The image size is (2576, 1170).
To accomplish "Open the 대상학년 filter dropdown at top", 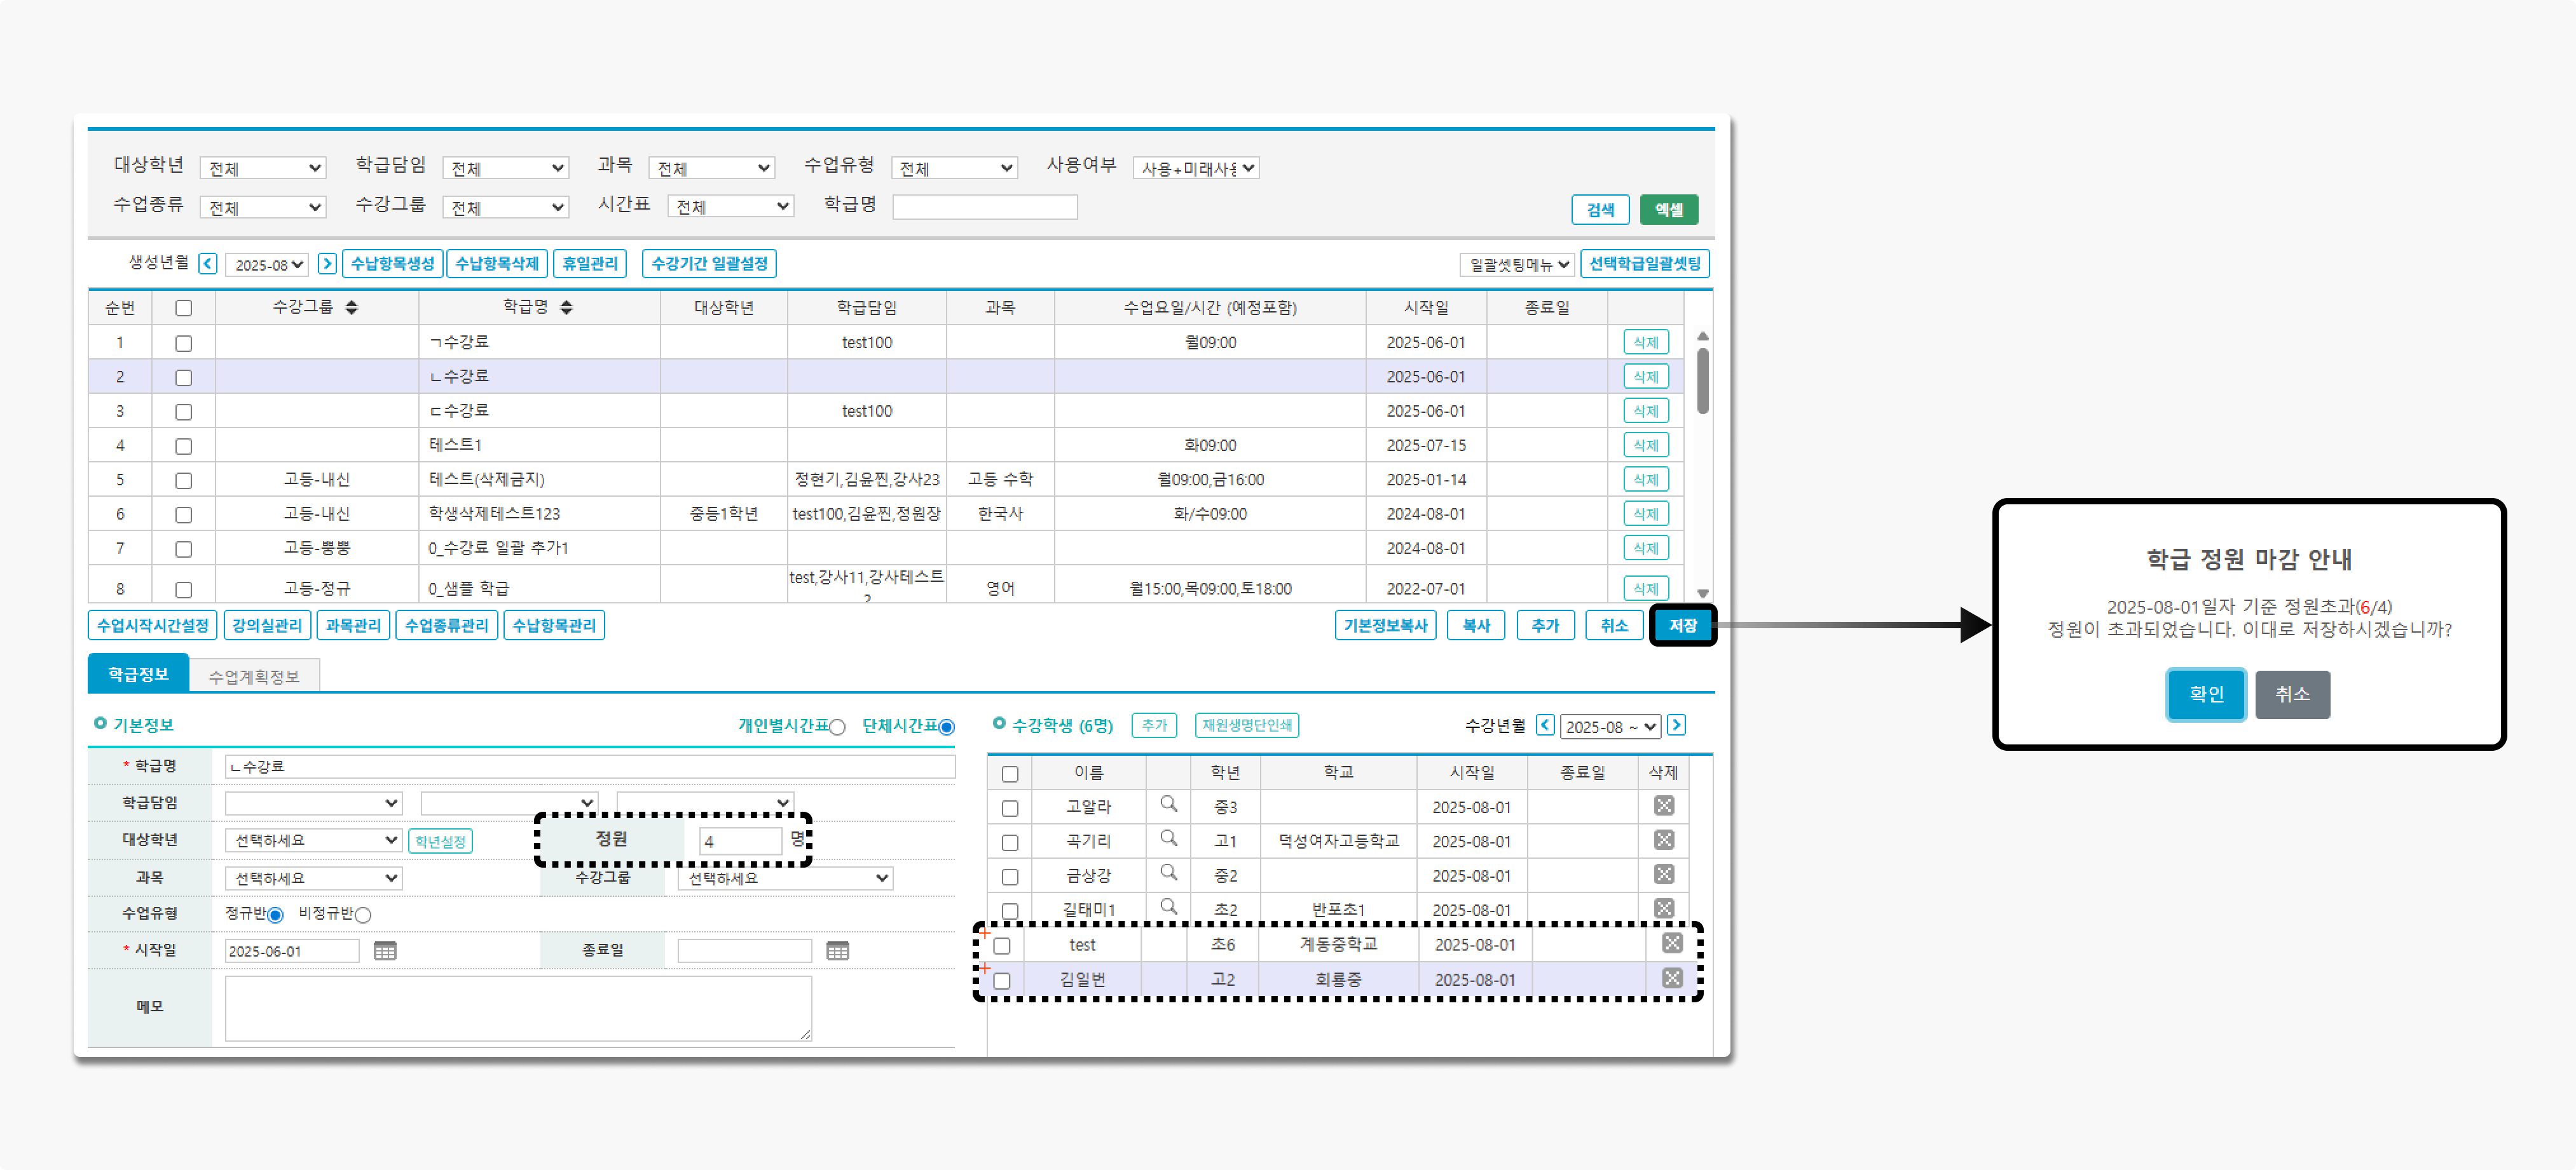I will coord(263,169).
